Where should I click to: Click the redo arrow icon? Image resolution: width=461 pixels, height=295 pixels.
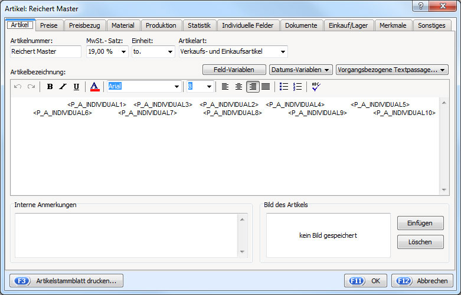click(x=31, y=86)
